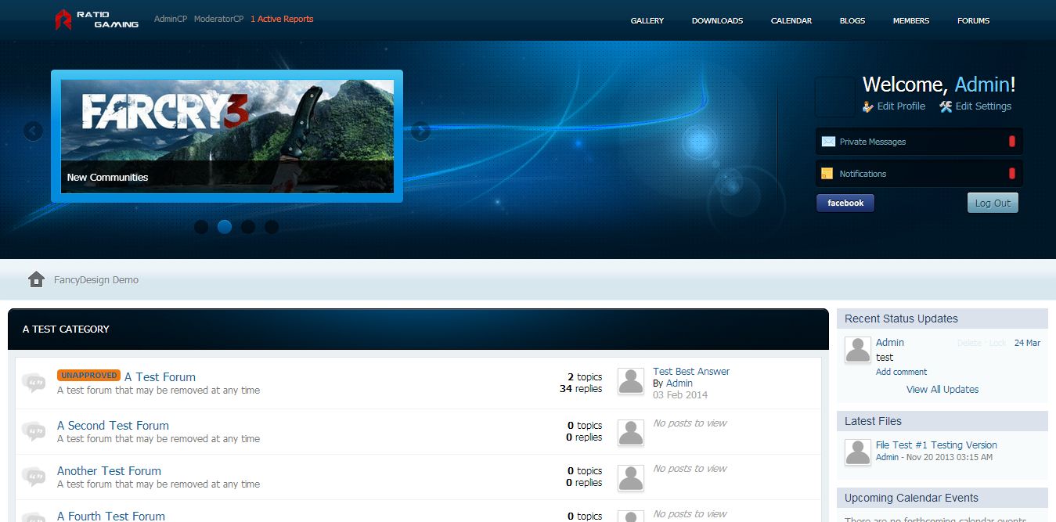Click the avatar beside File Test #1
The height and width of the screenshot is (522, 1056).
click(x=858, y=452)
